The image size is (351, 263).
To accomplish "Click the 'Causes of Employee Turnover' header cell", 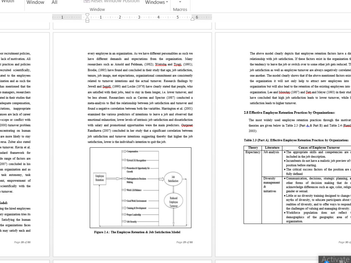I will tap(319, 148).
